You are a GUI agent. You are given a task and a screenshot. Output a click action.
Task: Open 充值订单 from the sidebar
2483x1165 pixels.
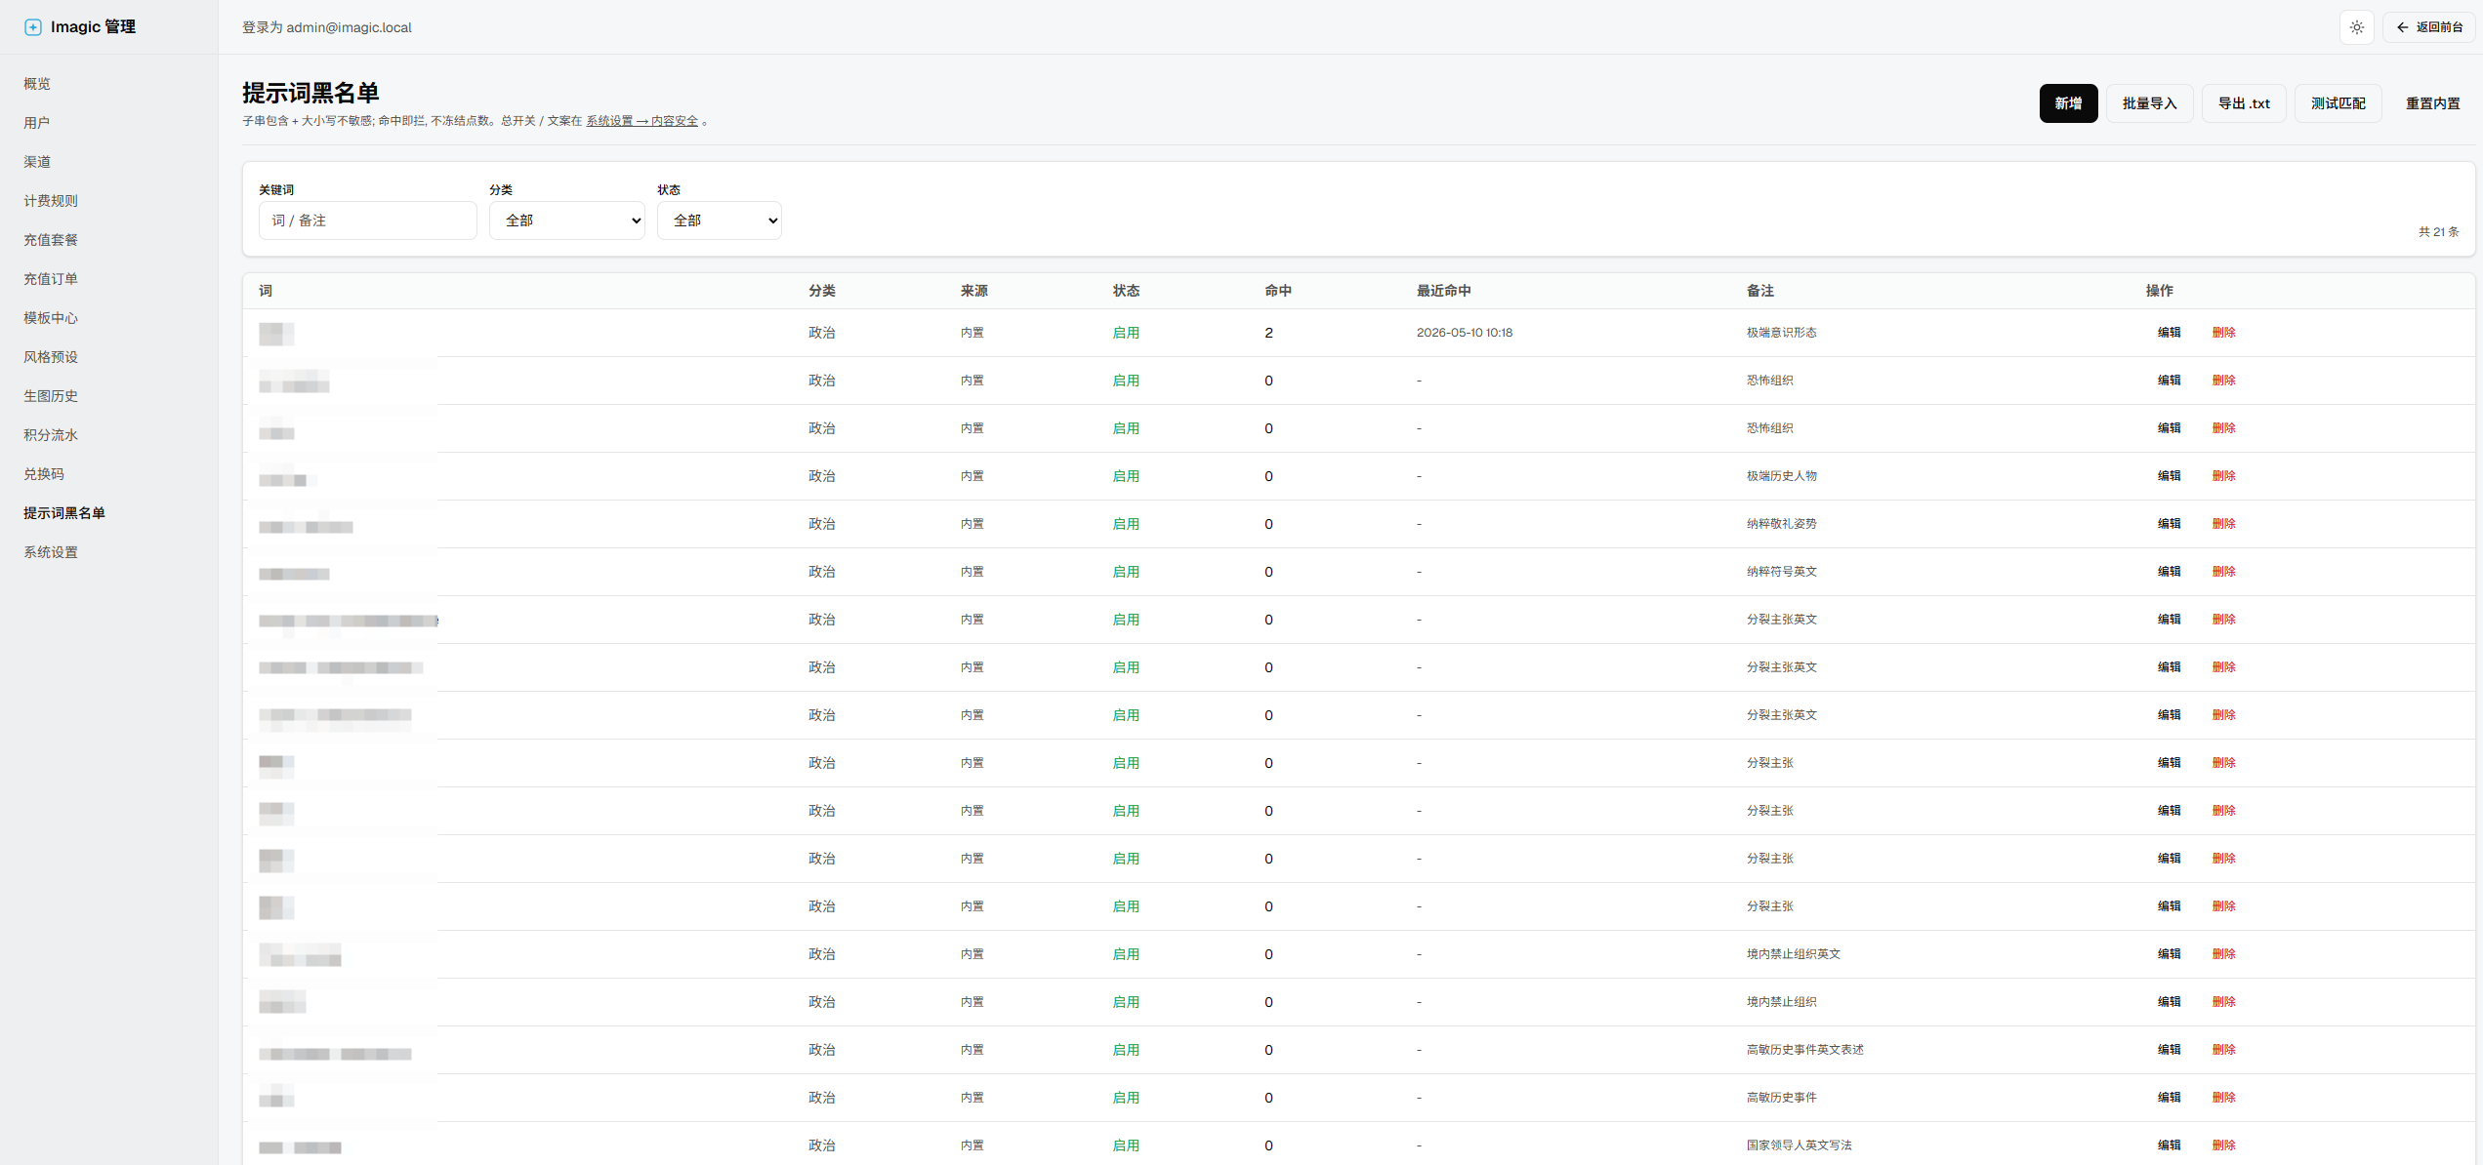51,279
